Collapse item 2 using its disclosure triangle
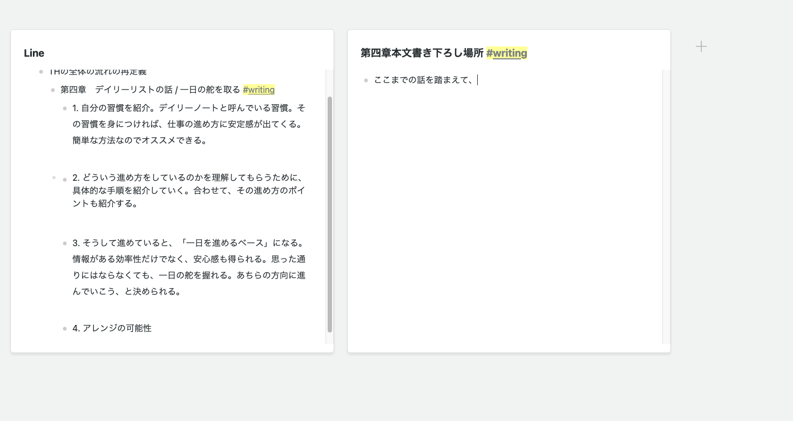793x421 pixels. [x=54, y=178]
